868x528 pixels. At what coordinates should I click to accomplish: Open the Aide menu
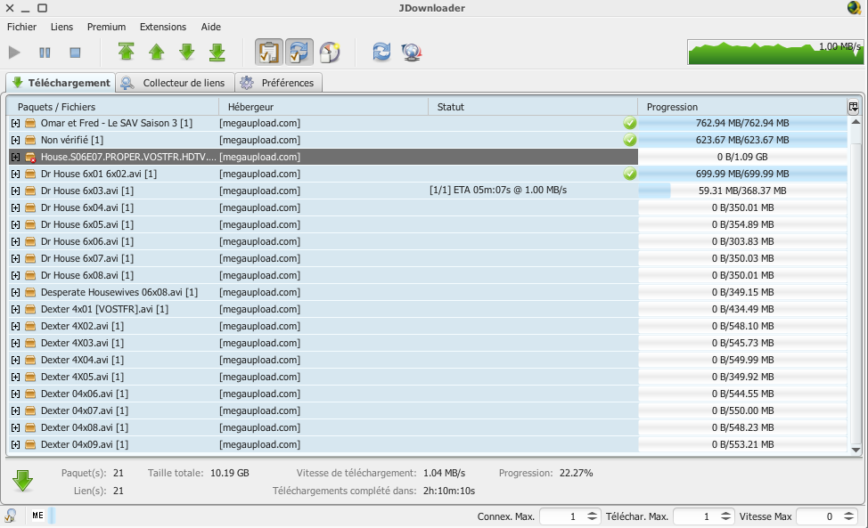pos(211,27)
